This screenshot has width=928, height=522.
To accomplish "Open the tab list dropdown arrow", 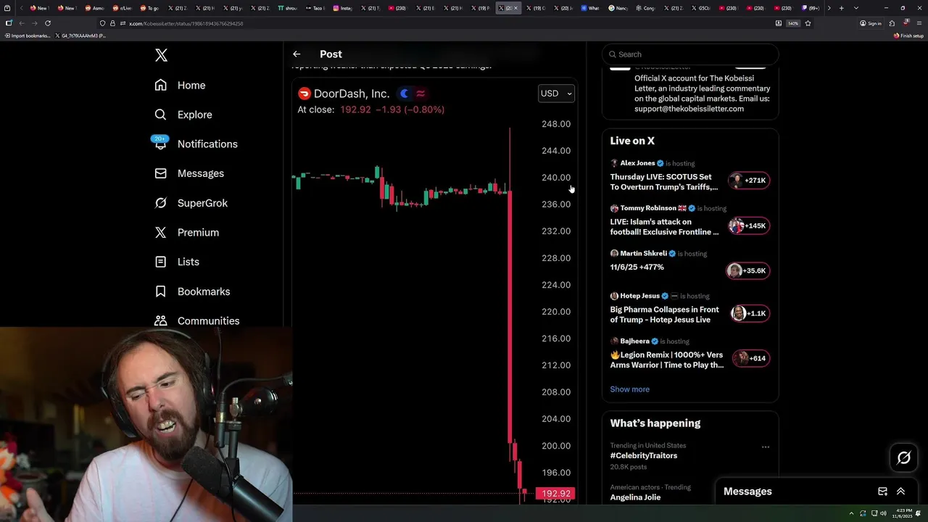I will [x=856, y=8].
